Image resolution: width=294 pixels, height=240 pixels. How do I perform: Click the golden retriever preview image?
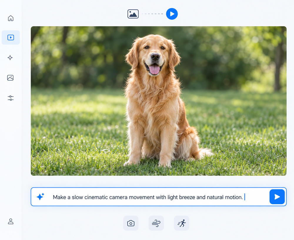click(159, 101)
